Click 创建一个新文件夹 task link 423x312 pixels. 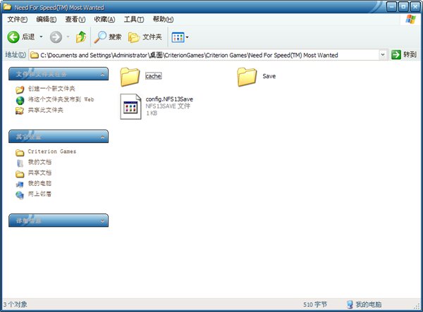(51, 89)
